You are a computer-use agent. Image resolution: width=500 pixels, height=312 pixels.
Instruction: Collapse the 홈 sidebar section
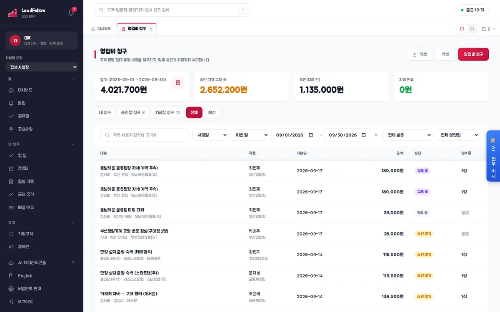click(x=73, y=79)
